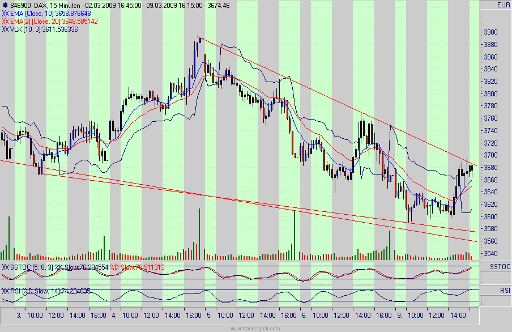Click the blue chart icon in the title bar
Viewport: 512px width, 332px height.
tap(6, 4)
